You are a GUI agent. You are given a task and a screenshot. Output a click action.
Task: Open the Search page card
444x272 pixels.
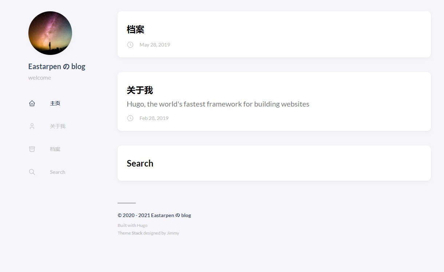[140, 163]
